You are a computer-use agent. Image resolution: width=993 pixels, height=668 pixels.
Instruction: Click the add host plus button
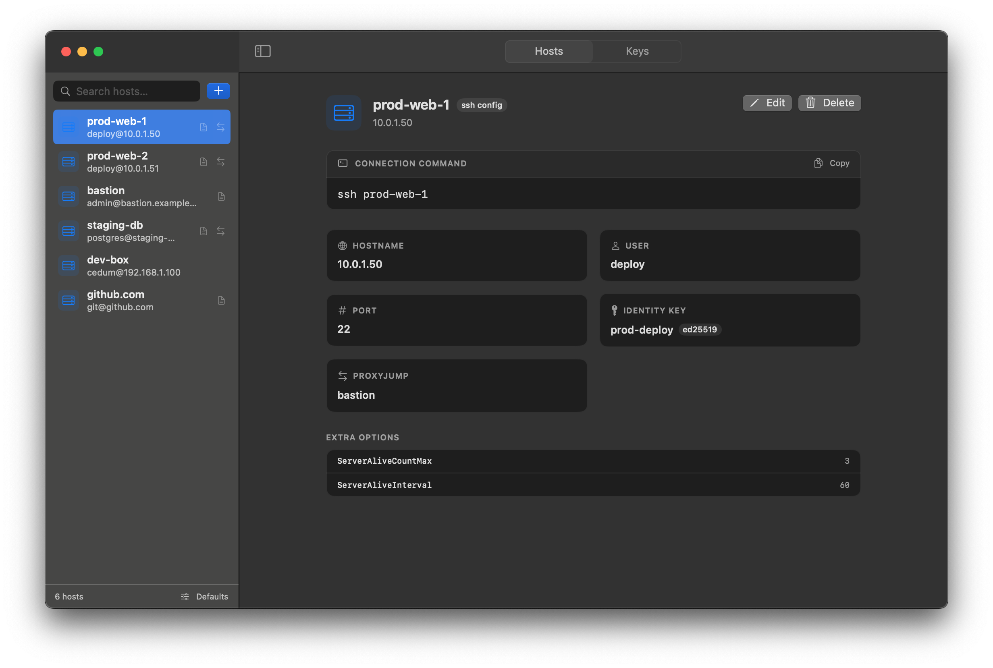218,91
